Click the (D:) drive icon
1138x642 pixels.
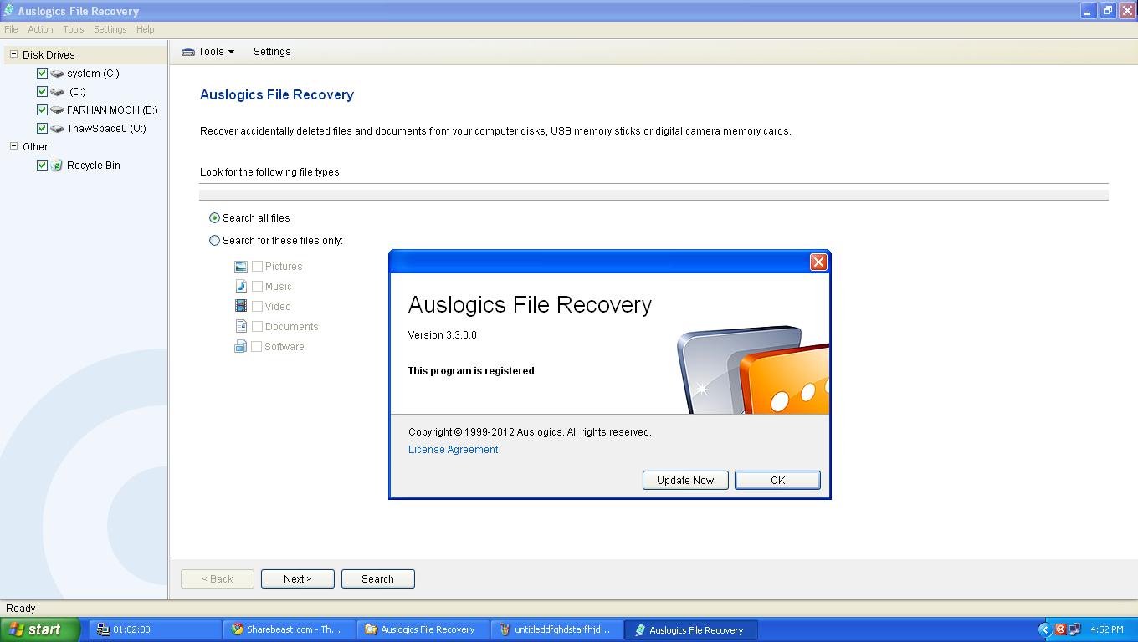57,92
